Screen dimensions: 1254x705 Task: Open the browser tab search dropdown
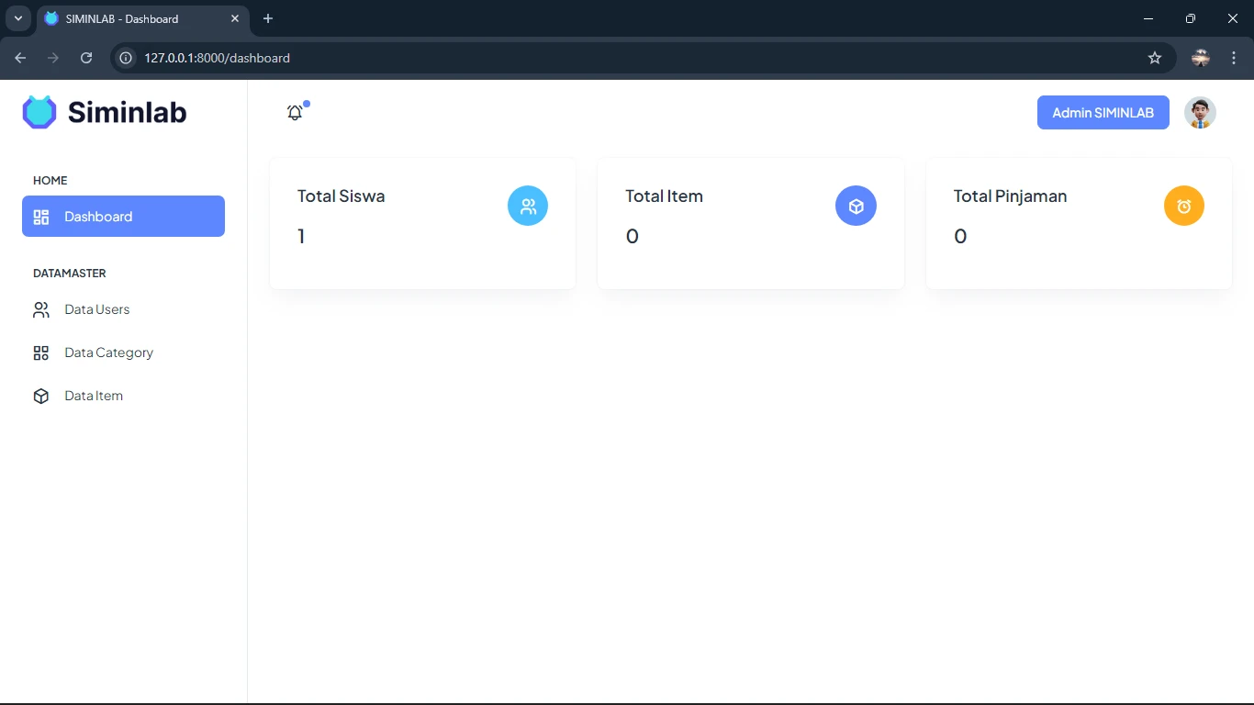pyautogui.click(x=17, y=18)
